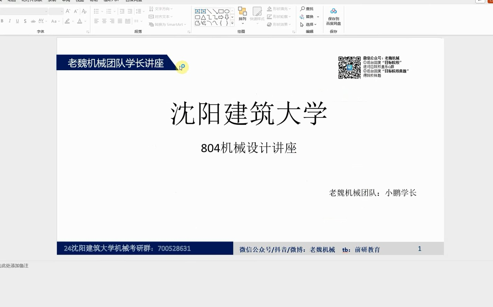The image size is (493, 307).
Task: Toggle underline formatting
Action: tap(17, 21)
